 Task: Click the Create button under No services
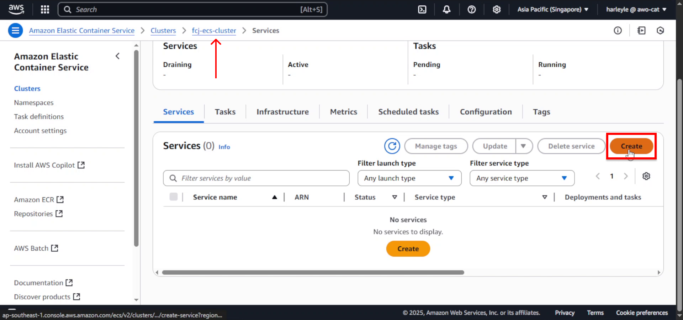tap(408, 249)
